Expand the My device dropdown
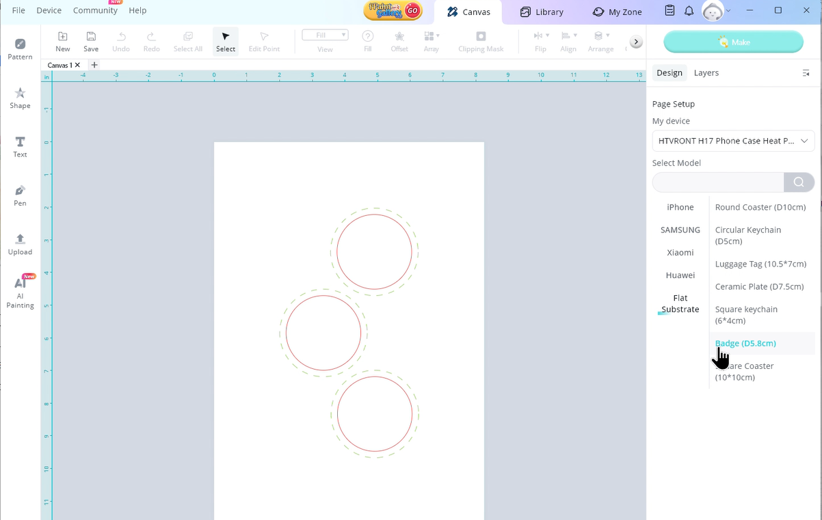Screen dimensions: 822x520 [733, 141]
